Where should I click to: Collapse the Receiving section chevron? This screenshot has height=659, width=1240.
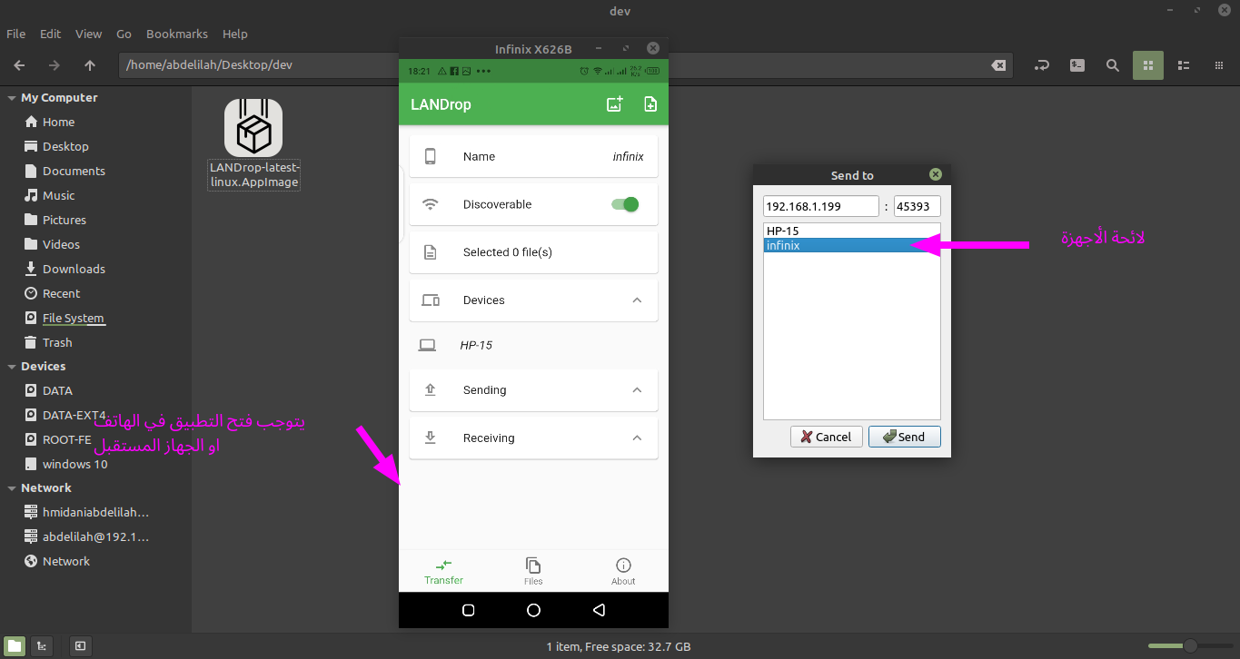pos(637,438)
